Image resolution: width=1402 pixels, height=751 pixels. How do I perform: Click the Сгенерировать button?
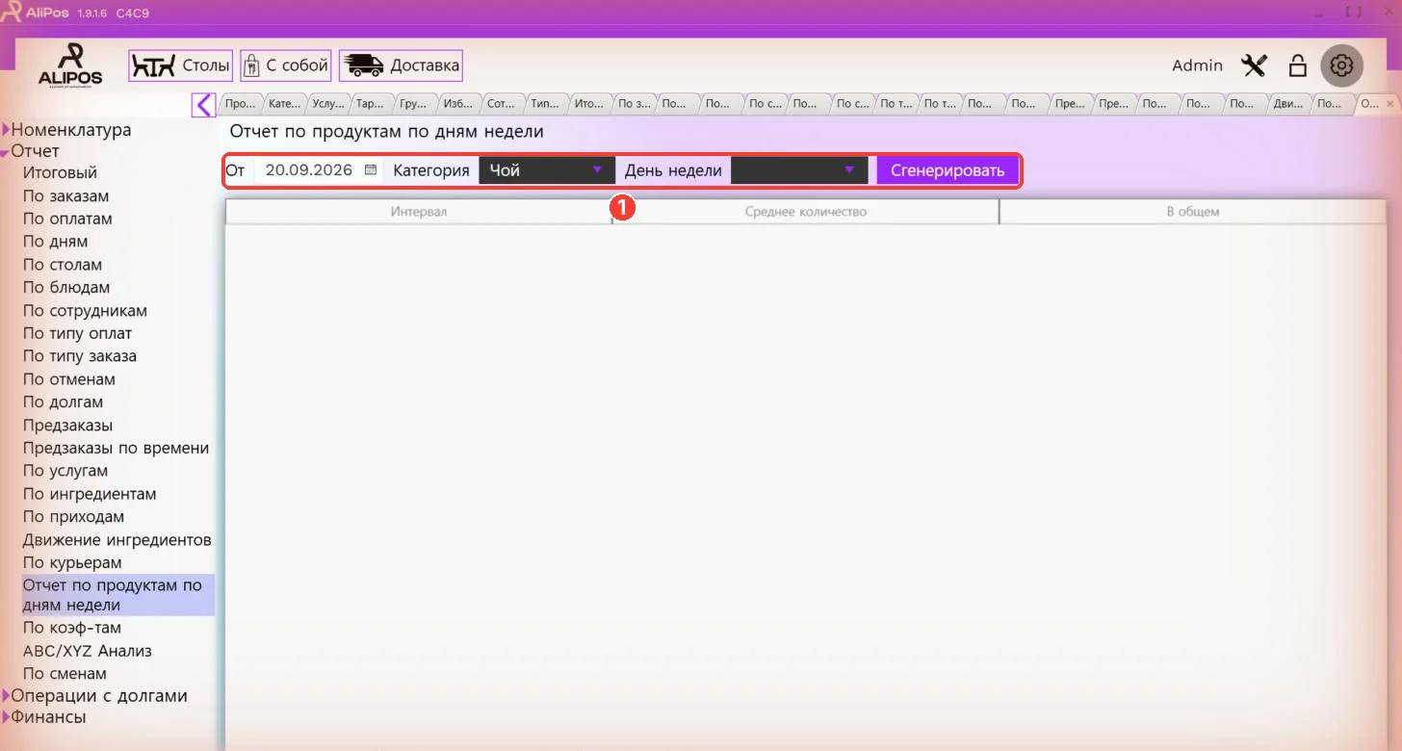tap(948, 170)
